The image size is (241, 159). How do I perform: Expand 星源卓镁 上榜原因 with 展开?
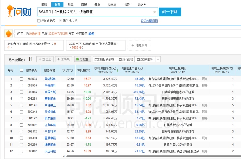(x=205, y=138)
